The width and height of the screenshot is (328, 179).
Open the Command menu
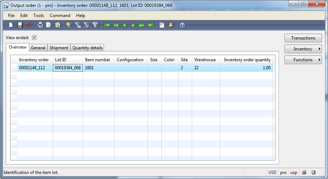(60, 16)
